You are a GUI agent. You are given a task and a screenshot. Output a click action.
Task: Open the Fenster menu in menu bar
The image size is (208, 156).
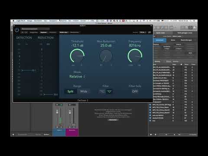(83, 21)
